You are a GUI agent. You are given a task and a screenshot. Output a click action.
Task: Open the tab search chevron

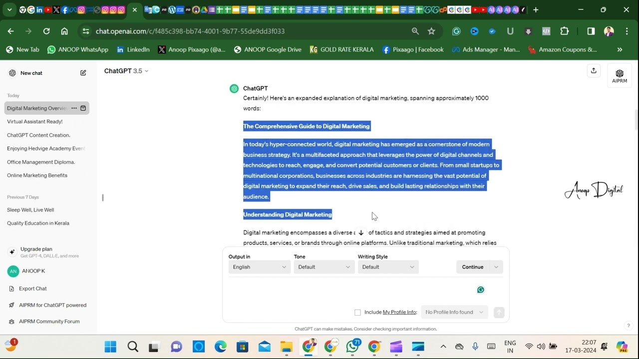9,9
